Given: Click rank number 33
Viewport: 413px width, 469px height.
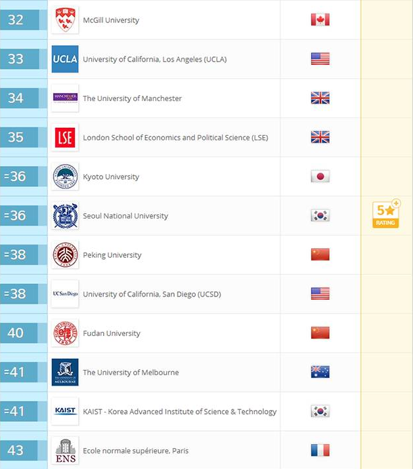Looking at the screenshot, I should click(x=16, y=59).
